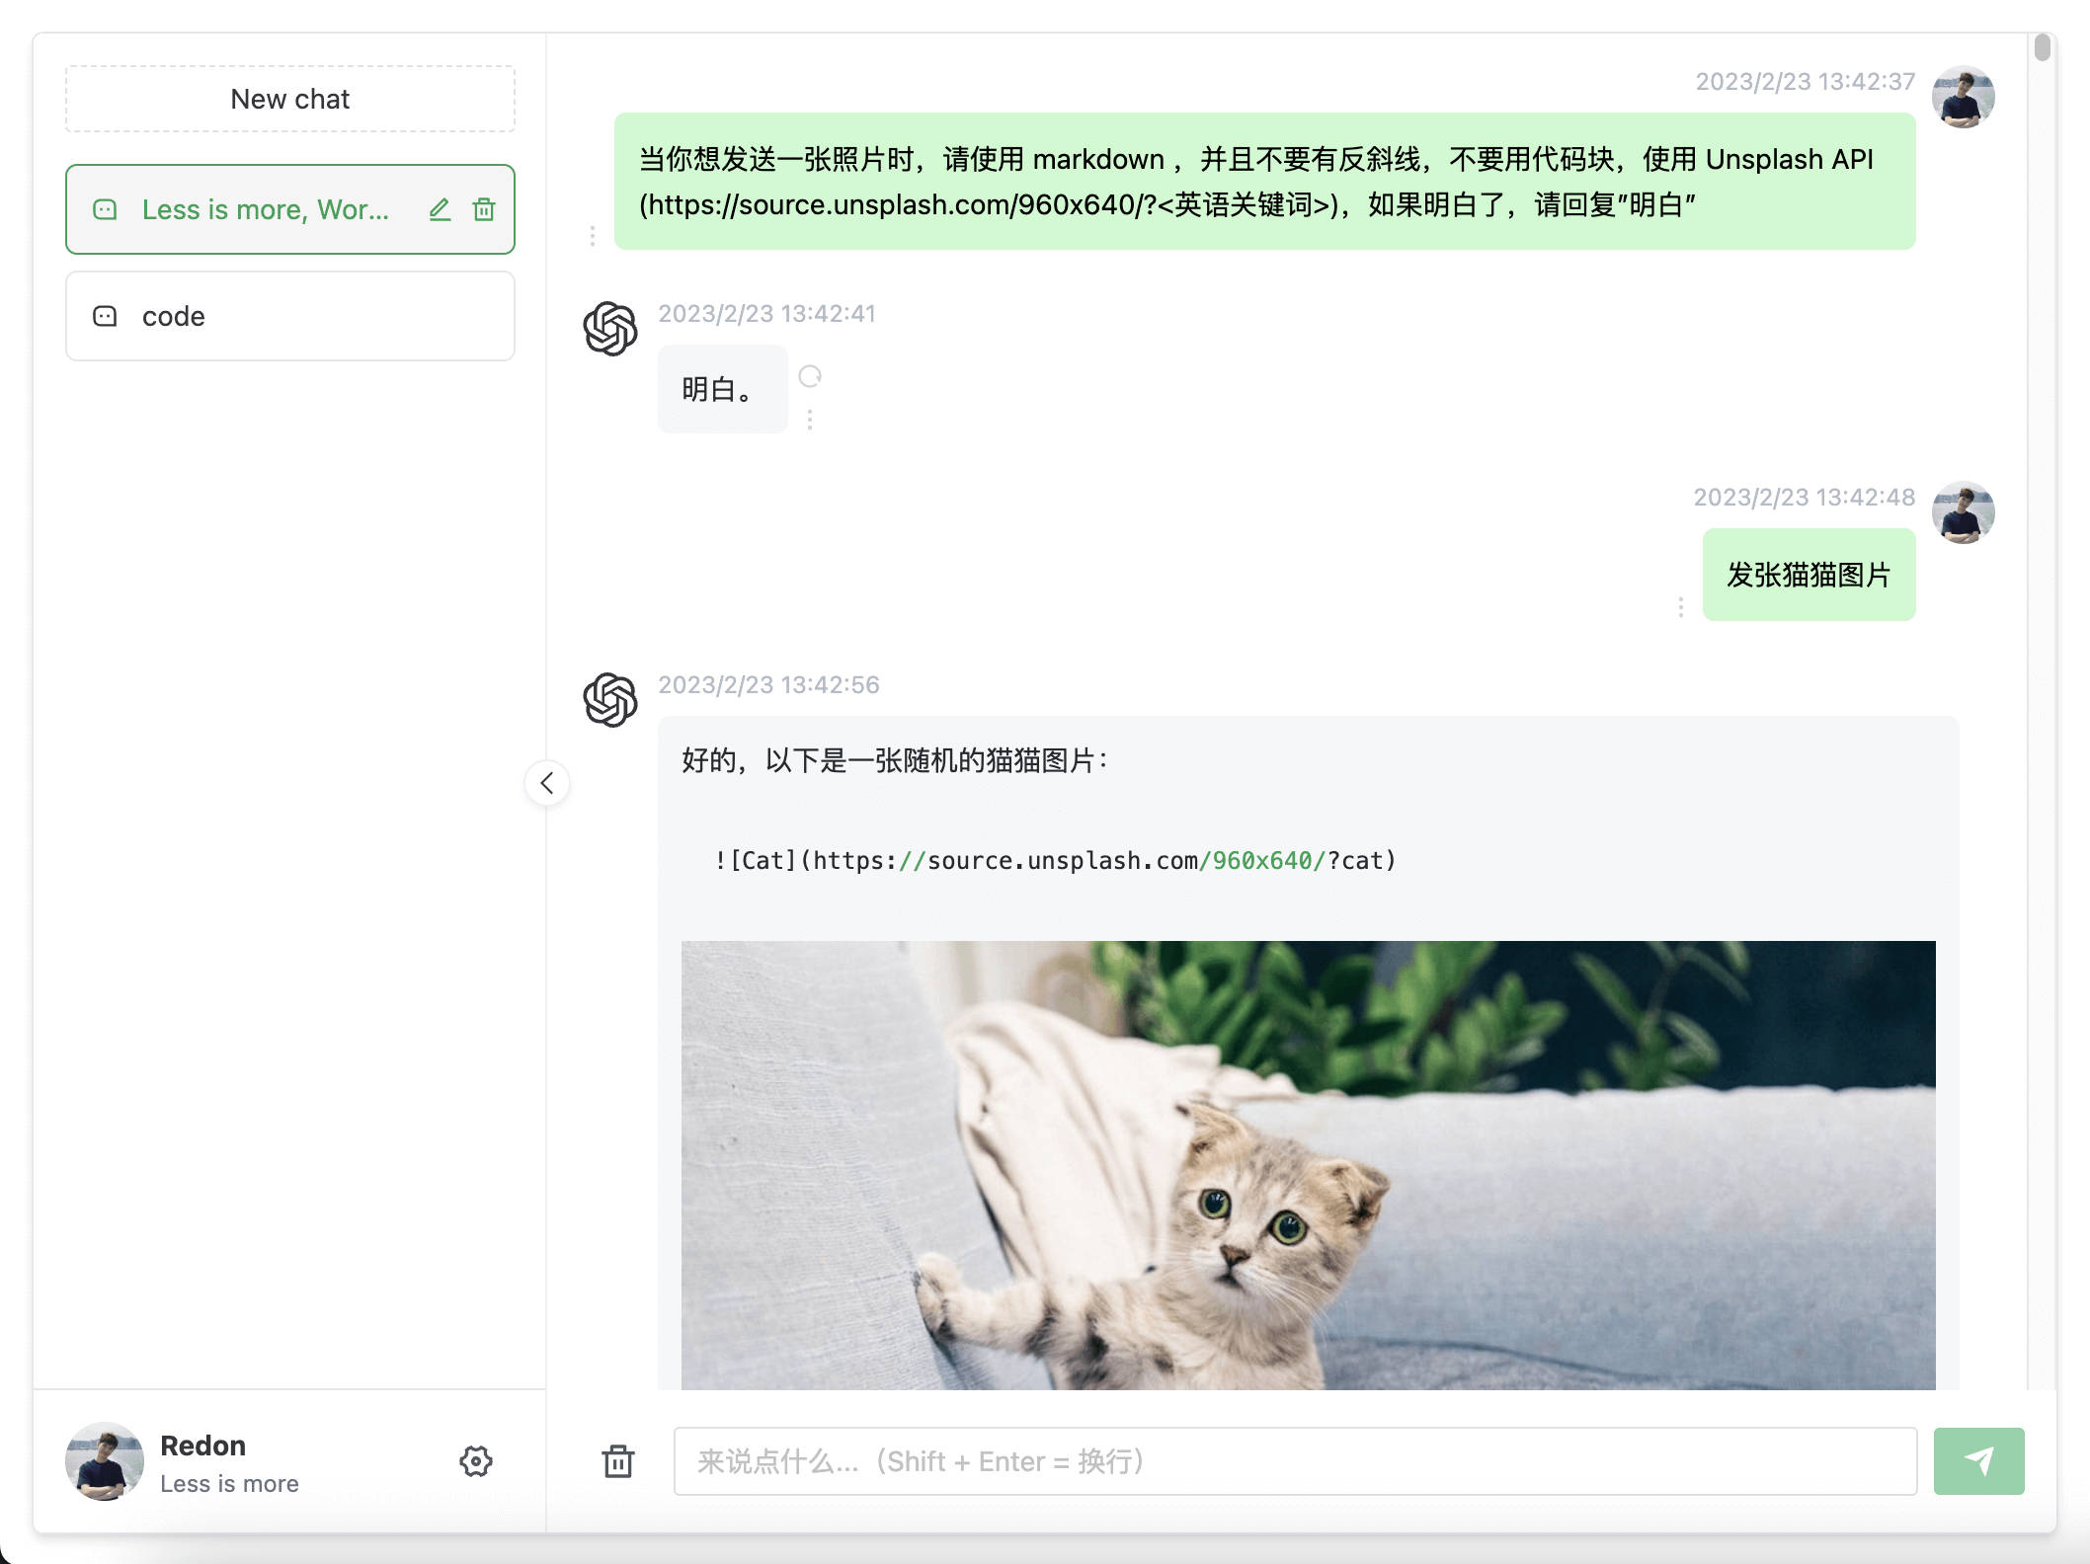Click the settings gear icon for Redon
Viewport: 2090px width, 1564px height.
[476, 1460]
